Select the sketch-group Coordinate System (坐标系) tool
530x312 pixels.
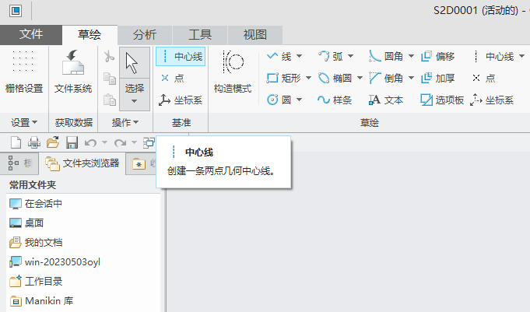point(492,100)
